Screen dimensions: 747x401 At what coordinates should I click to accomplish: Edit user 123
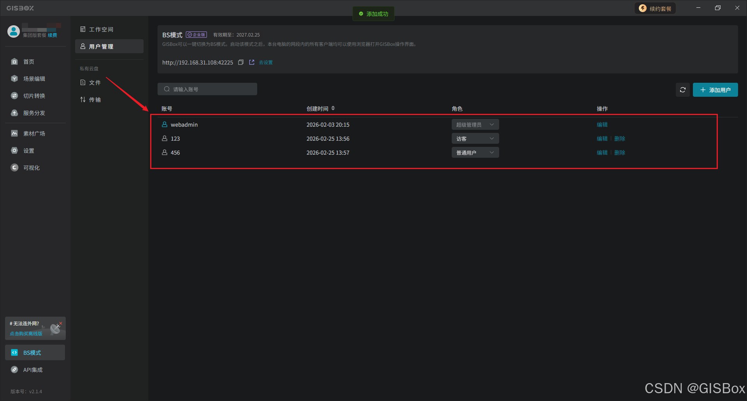(x=602, y=138)
